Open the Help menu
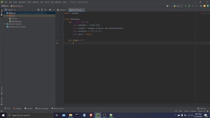 [x=65, y=2]
